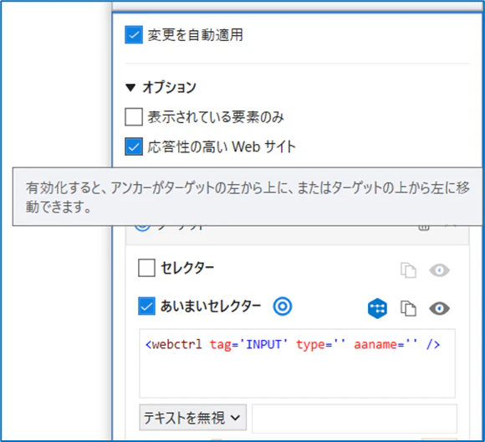
Task: Uncheck the 変更を自動適用 checkbox
Action: click(134, 34)
